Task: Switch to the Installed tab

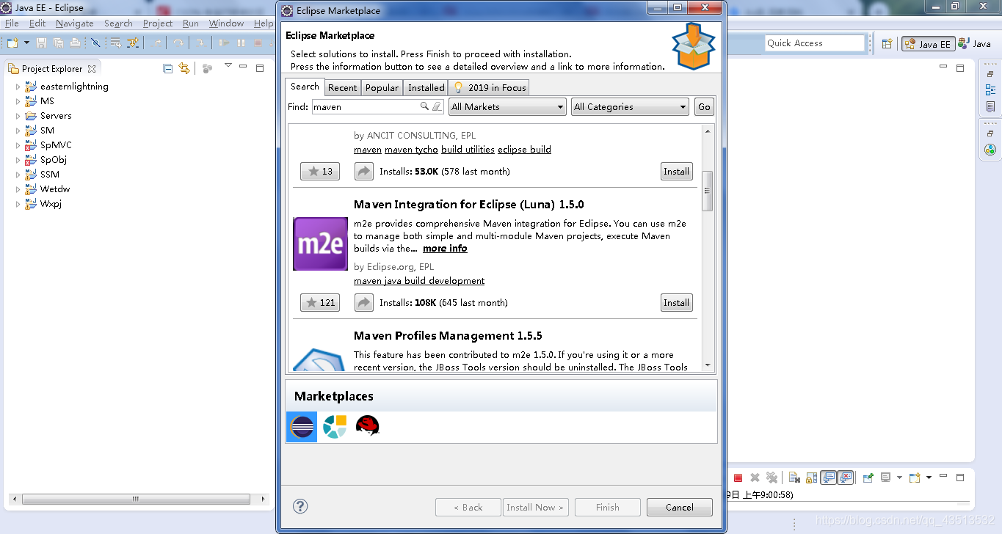Action: click(426, 87)
